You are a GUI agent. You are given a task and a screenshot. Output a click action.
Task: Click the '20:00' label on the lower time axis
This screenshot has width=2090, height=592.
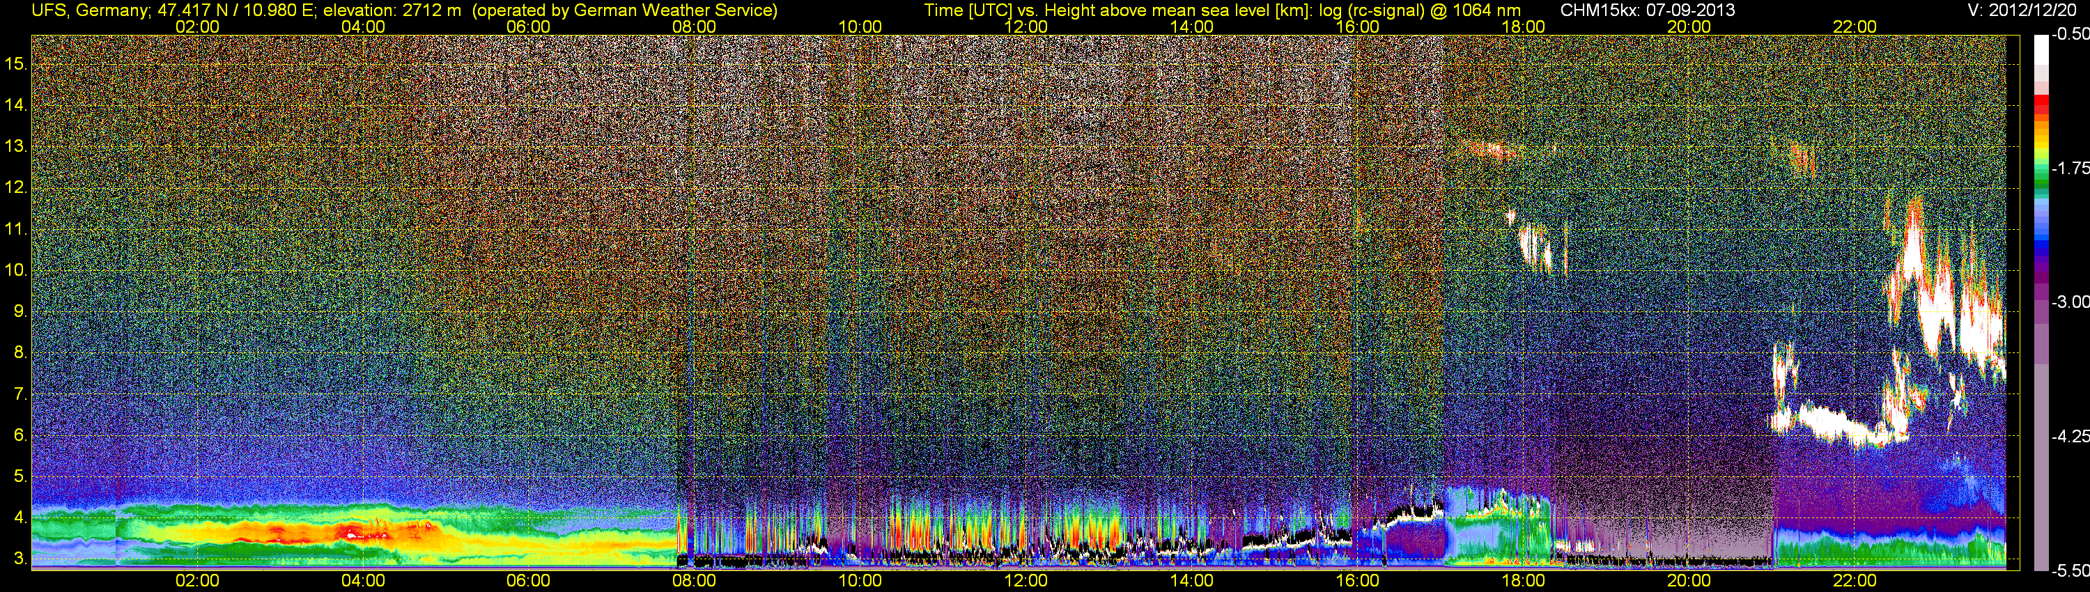(1689, 581)
